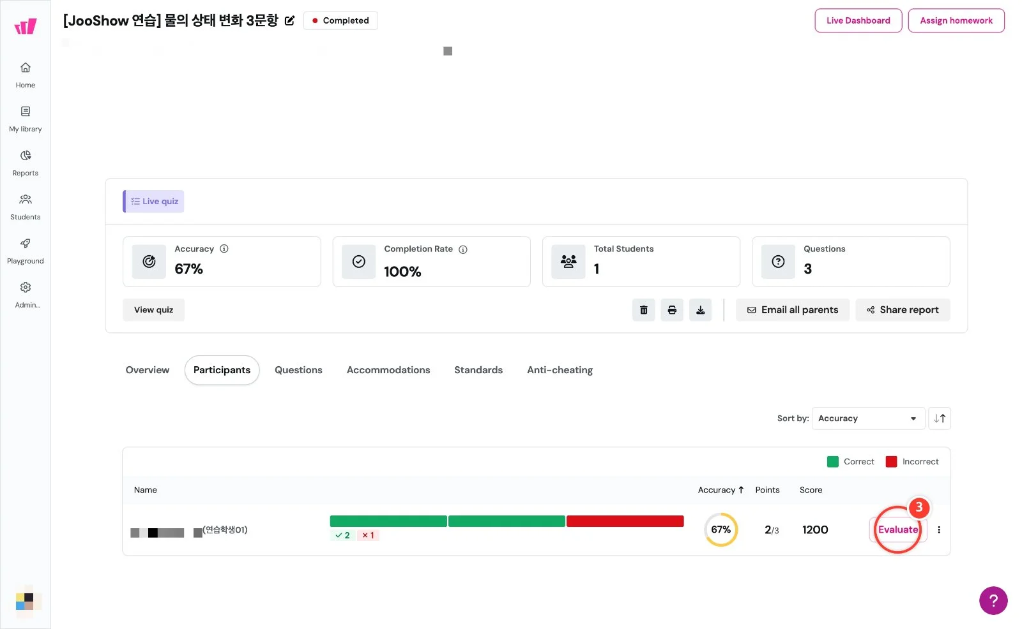Open the Anti-cheating tab
Screen dimensions: 1022x629
coord(560,370)
